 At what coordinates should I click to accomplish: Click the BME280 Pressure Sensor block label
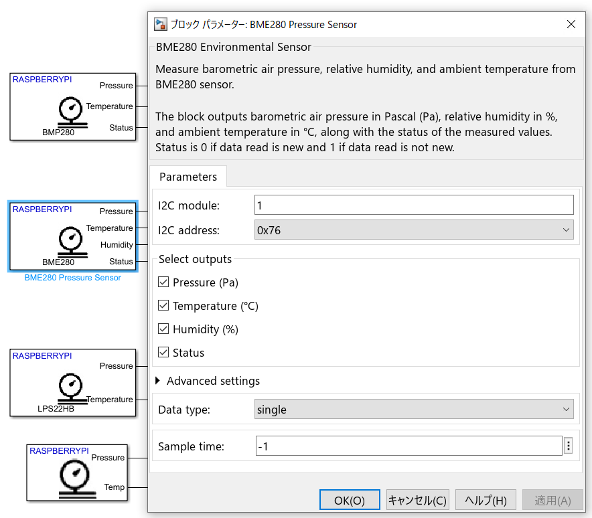pos(72,278)
